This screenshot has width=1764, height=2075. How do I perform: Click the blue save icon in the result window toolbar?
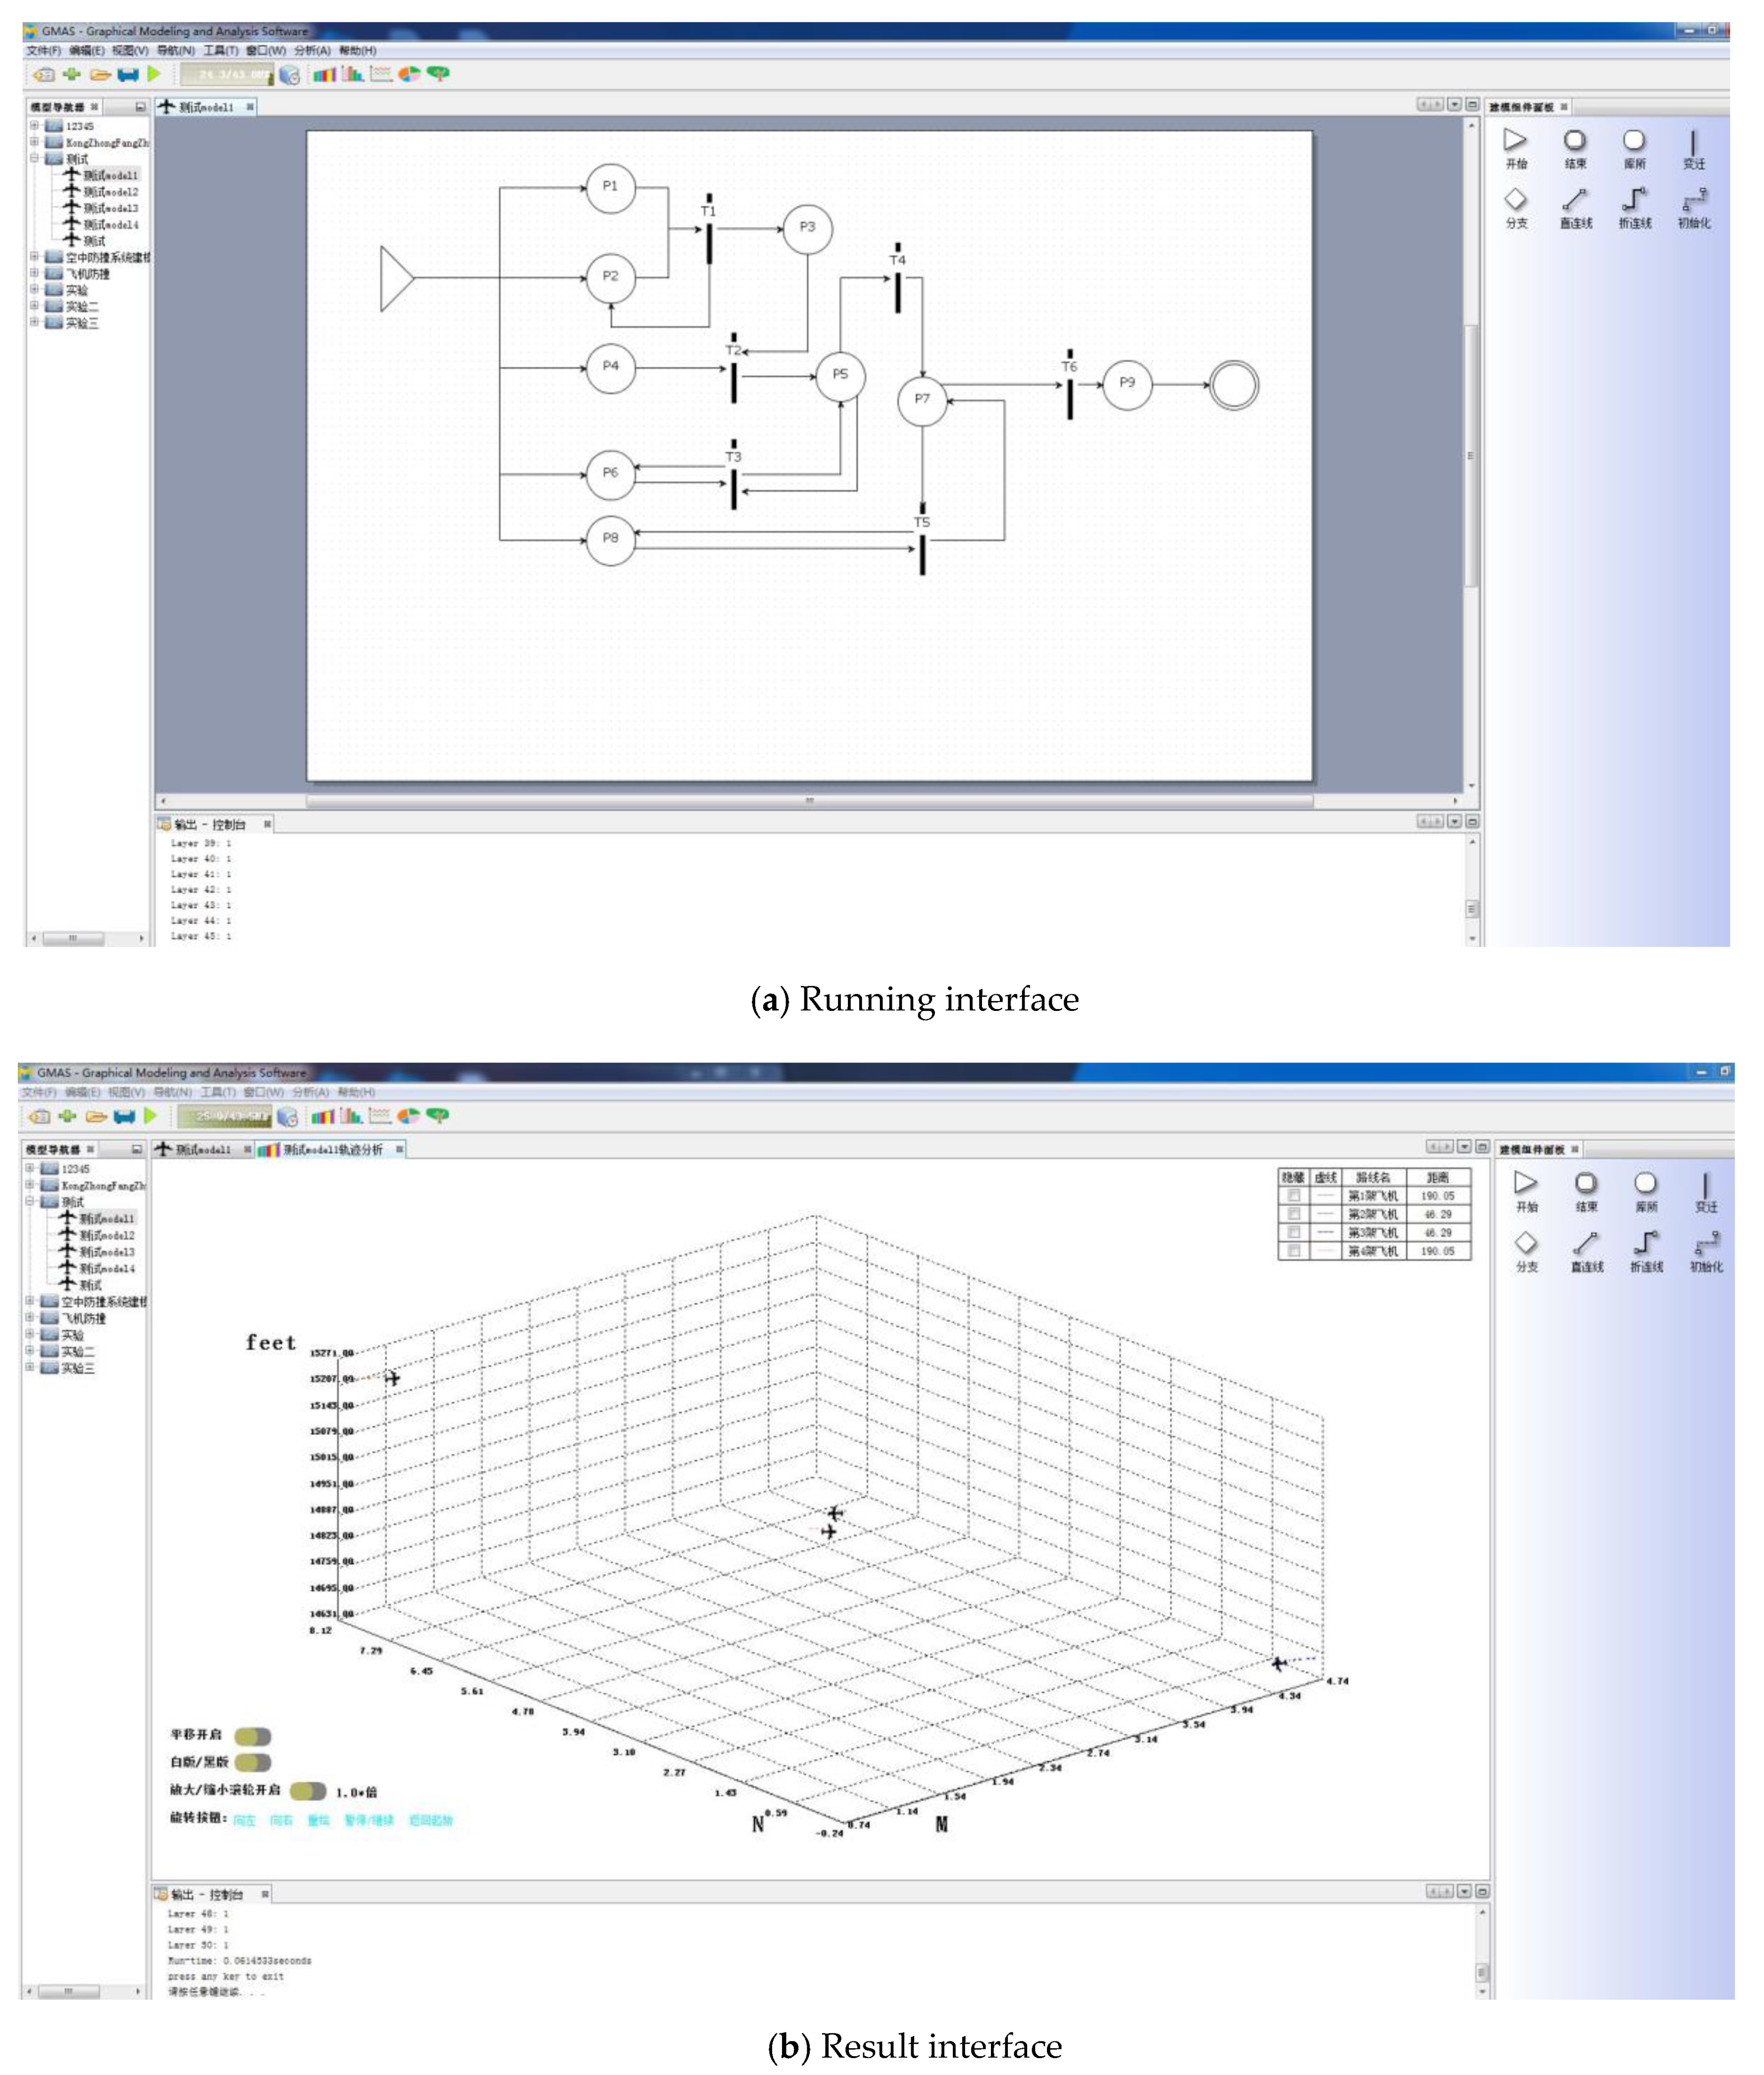[x=124, y=1117]
